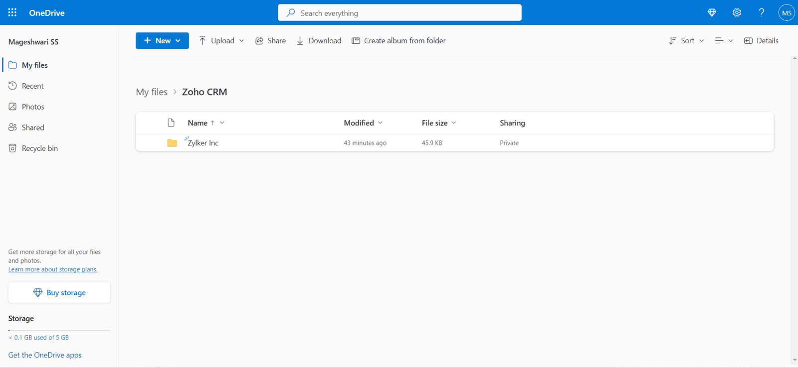798x368 pixels.
Task: Click the Storage heading
Action: click(x=21, y=319)
